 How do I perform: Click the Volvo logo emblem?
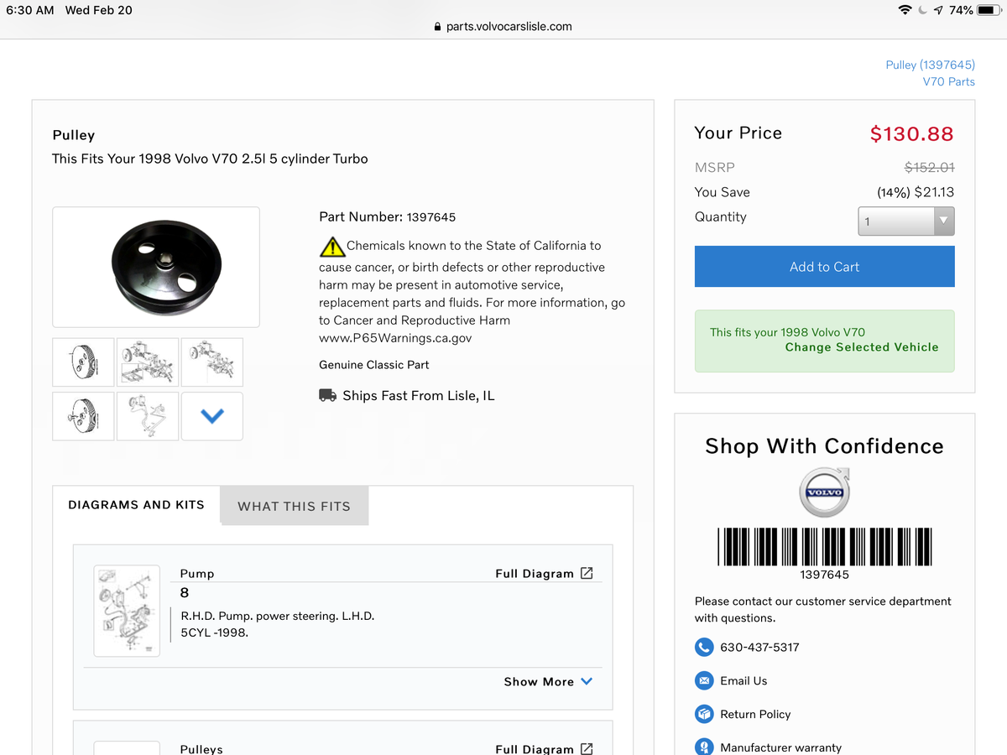coord(824,492)
